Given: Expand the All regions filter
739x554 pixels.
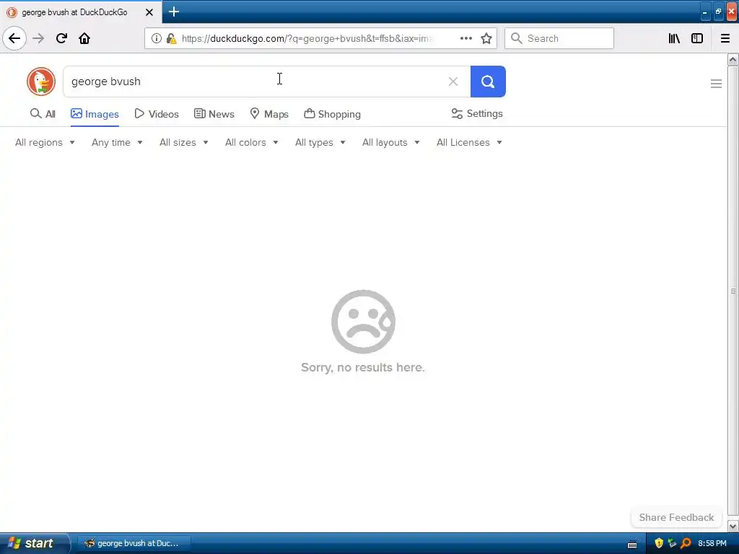Looking at the screenshot, I should pos(45,142).
